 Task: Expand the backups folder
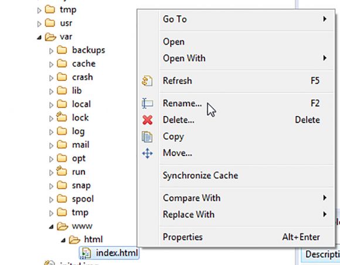tap(51, 51)
